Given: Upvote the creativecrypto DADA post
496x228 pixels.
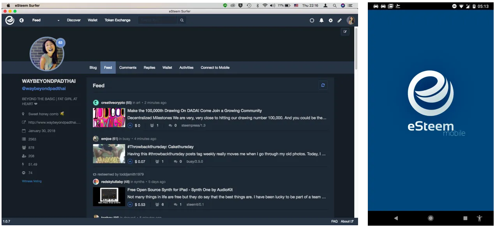Looking at the screenshot, I should [x=130, y=125].
